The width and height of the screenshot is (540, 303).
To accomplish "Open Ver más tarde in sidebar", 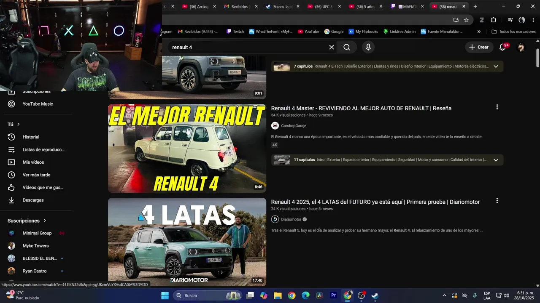I will [36, 175].
